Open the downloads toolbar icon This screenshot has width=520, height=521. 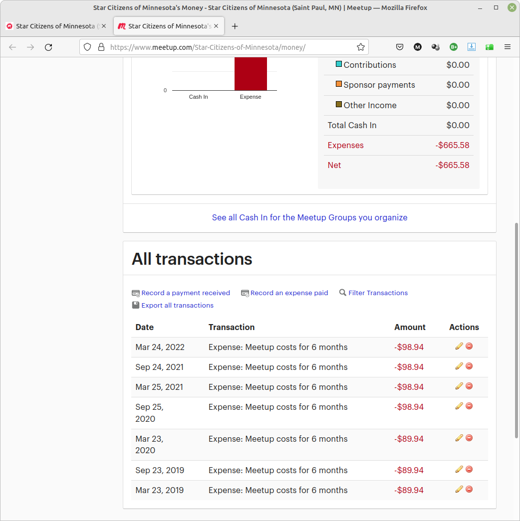472,47
